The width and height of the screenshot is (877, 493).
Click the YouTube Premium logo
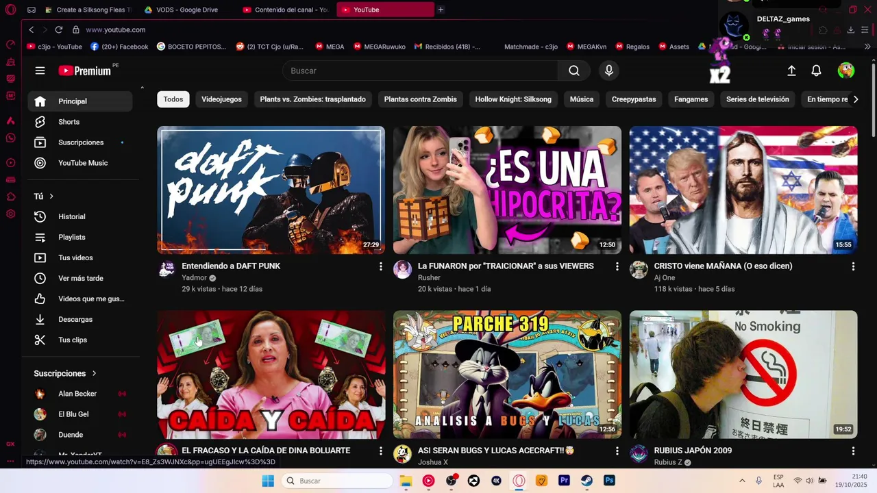pyautogui.click(x=85, y=71)
